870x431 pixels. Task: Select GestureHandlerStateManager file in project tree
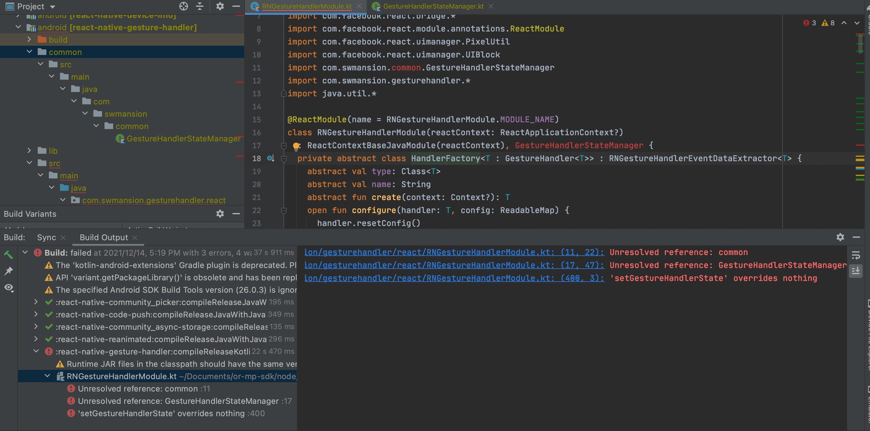(183, 139)
